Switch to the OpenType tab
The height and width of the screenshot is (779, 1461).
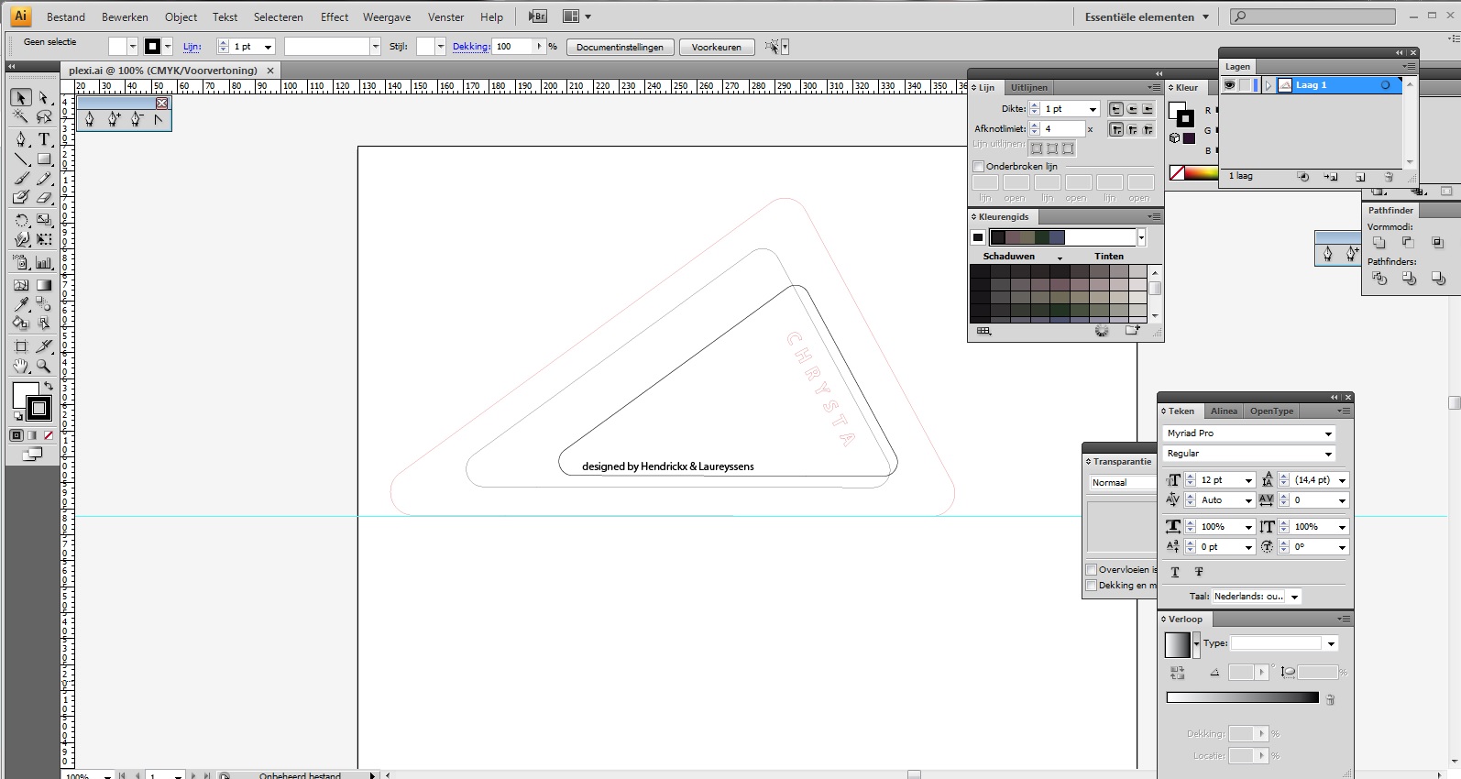pyautogui.click(x=1271, y=411)
